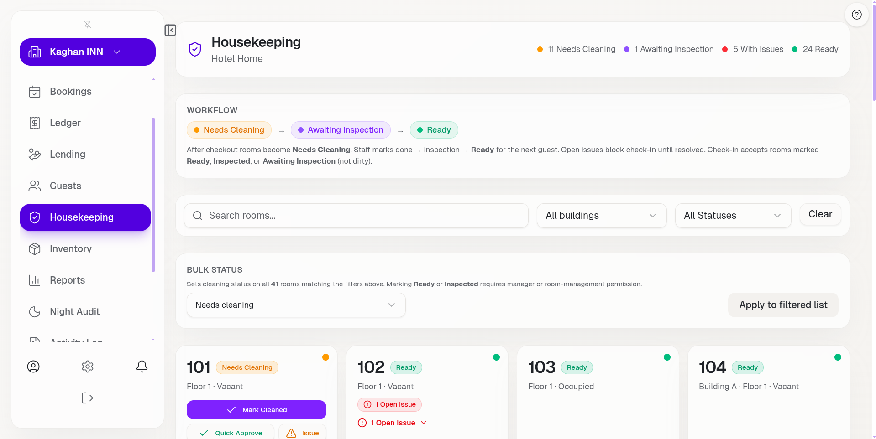Screen dimensions: 876x439
Task: Go to Bookings page
Action: (x=85, y=92)
